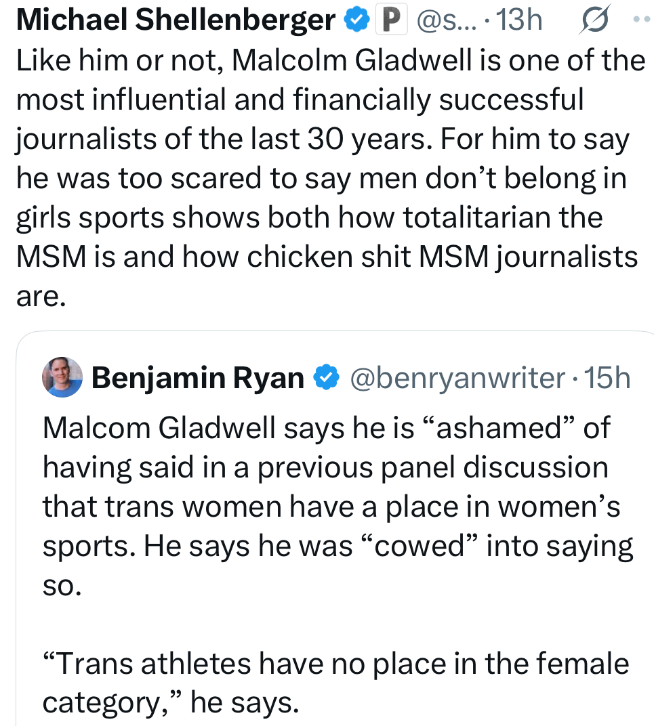Click Benjamin Ryan's blue verified badge
The image size is (654, 726).
[x=327, y=378]
